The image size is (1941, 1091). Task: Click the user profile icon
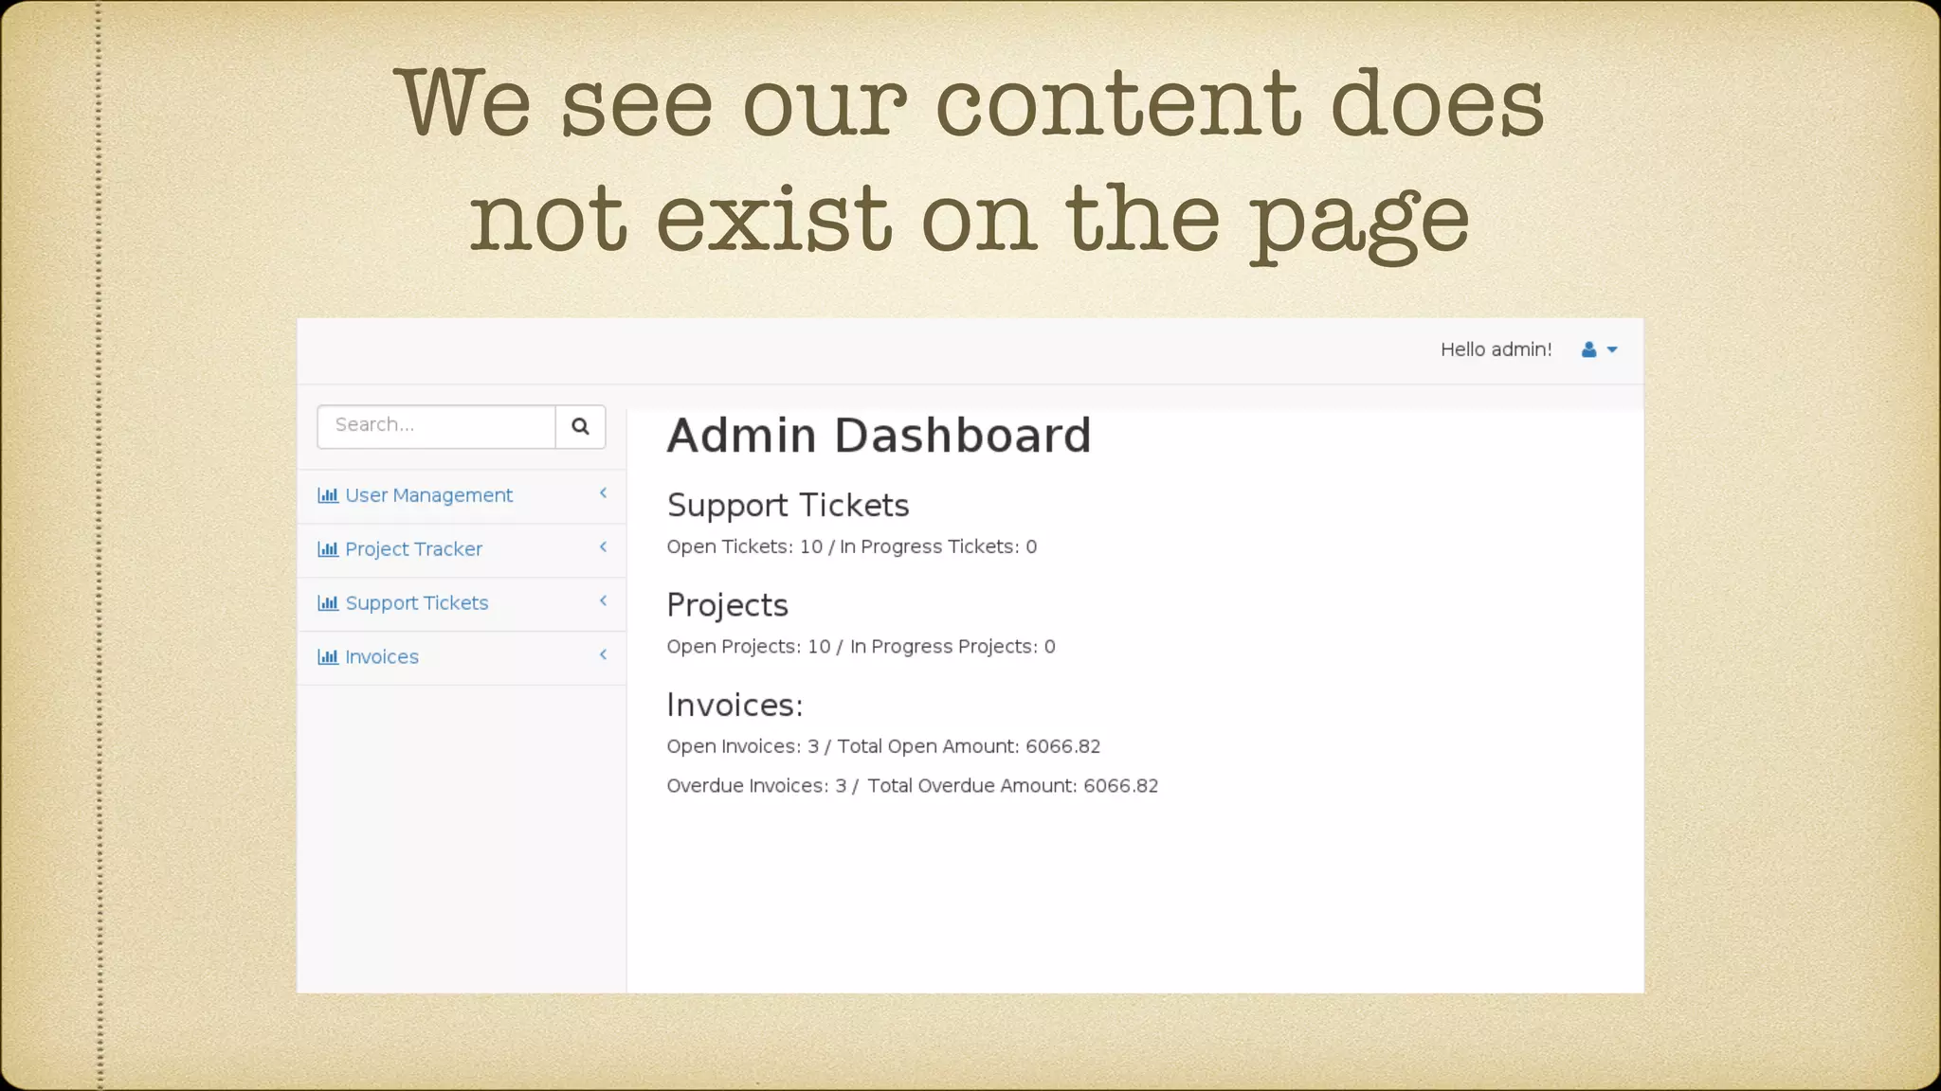1588,349
